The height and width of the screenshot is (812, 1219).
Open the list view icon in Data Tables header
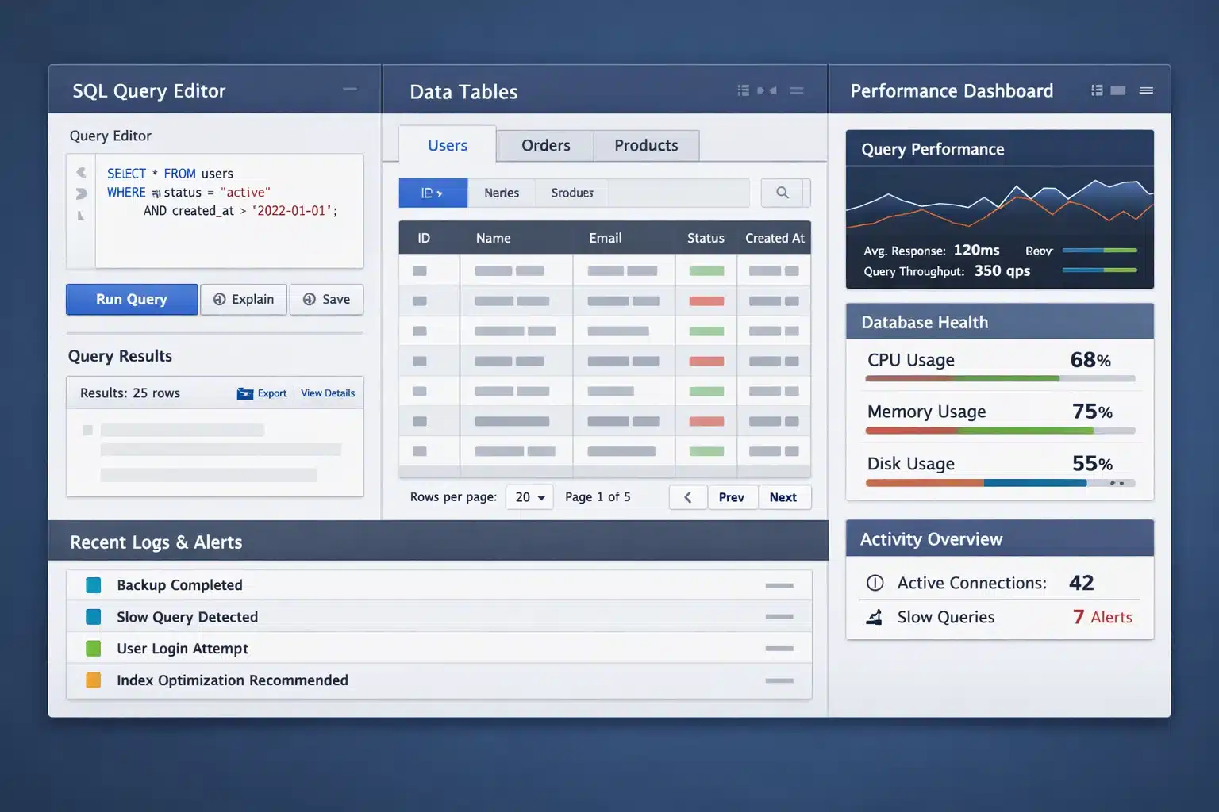(x=743, y=90)
